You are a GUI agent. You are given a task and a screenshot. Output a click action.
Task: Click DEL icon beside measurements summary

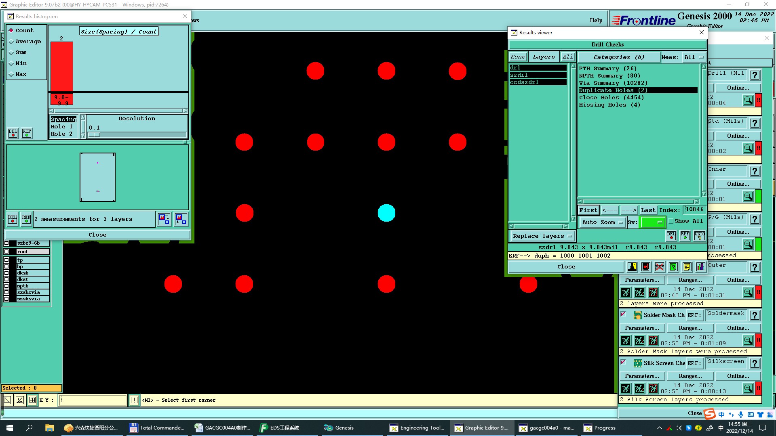point(13,219)
